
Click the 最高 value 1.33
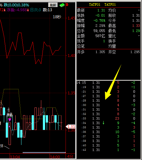coord(136,26)
